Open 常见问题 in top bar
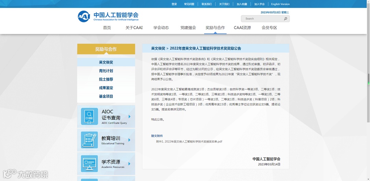370x181 pixels. 189,4
